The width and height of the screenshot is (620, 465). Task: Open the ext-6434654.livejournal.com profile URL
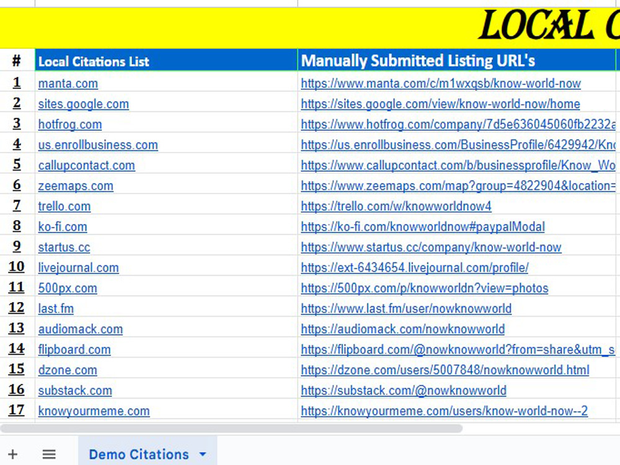click(414, 268)
